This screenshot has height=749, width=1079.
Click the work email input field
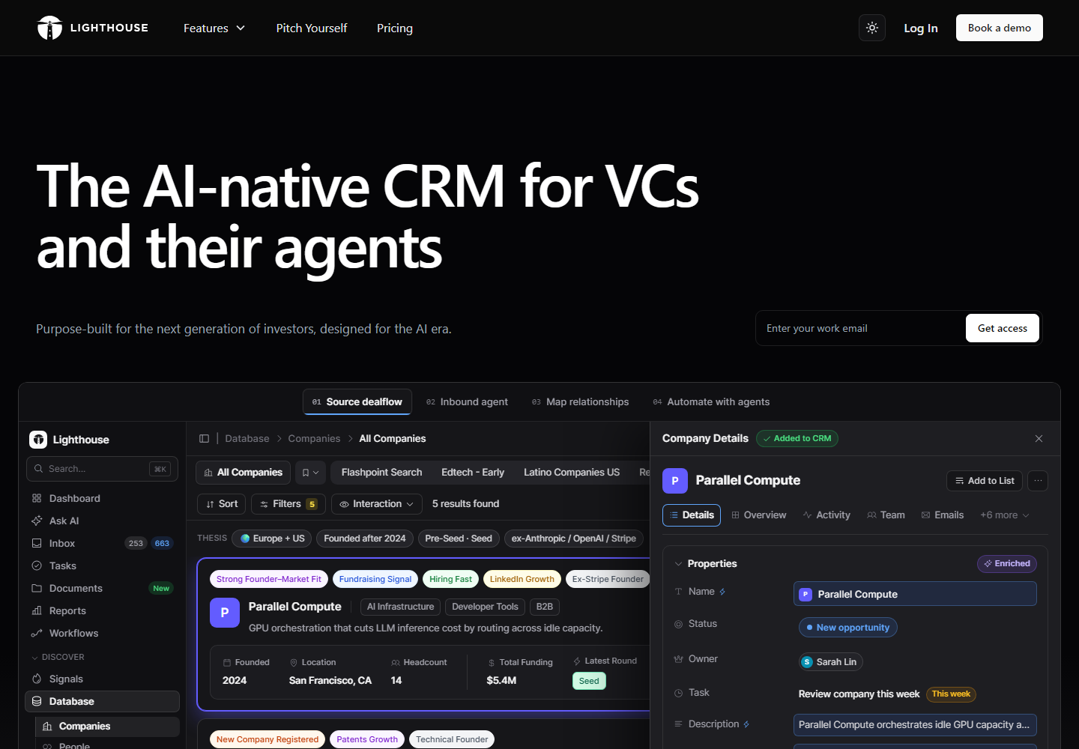(x=862, y=328)
